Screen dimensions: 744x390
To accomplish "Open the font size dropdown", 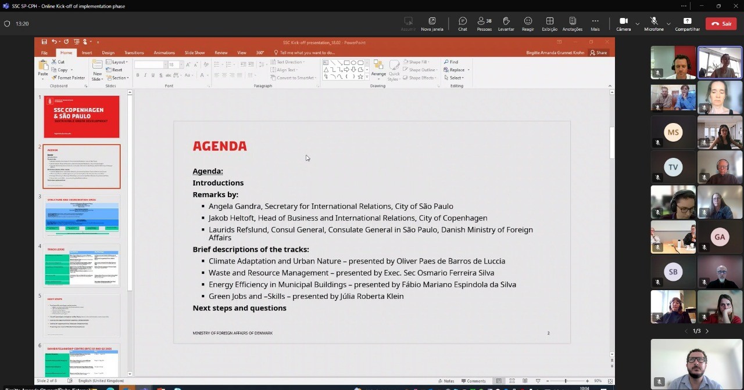I will coord(180,65).
